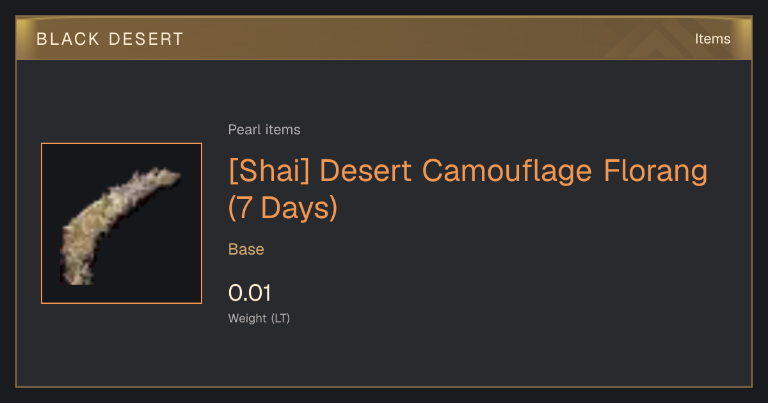
Task: Click the 0.01 weight value
Action: pos(250,294)
